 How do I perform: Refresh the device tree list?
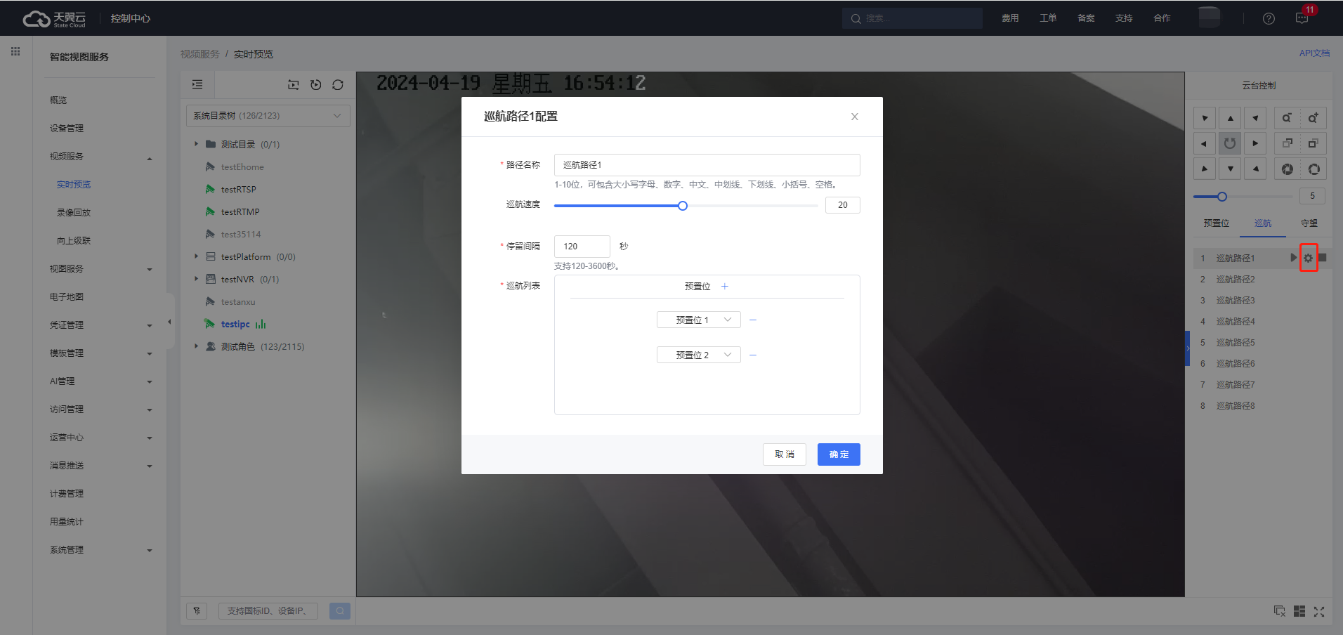[338, 84]
